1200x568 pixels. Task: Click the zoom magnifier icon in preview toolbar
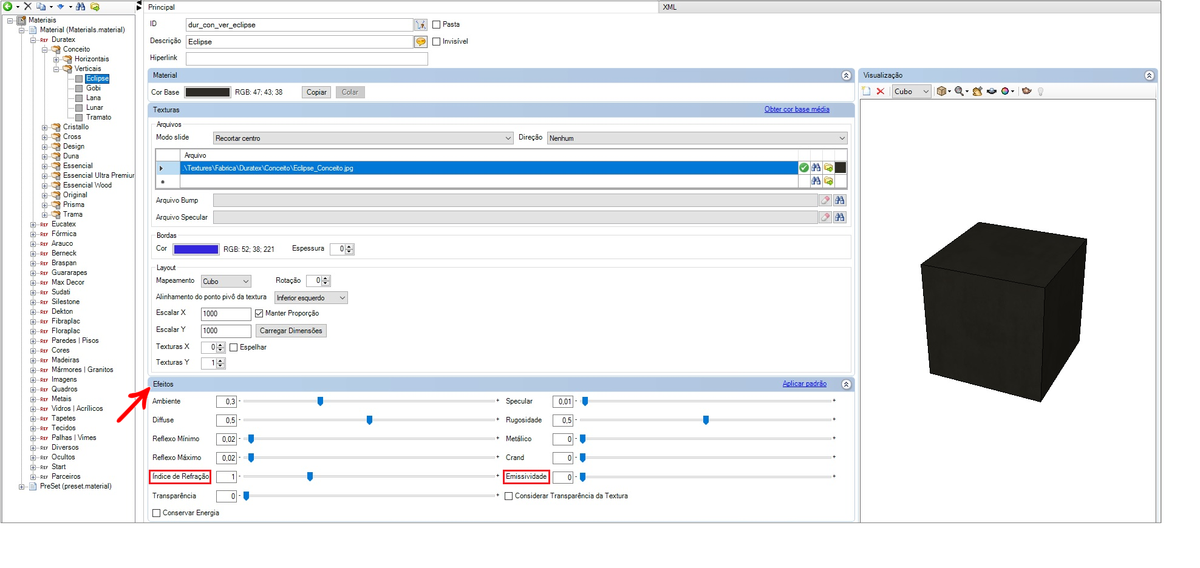pyautogui.click(x=960, y=92)
